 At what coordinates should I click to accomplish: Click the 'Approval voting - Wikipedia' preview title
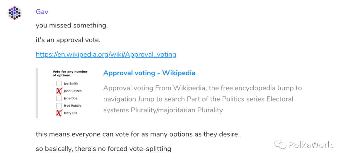point(149,73)
